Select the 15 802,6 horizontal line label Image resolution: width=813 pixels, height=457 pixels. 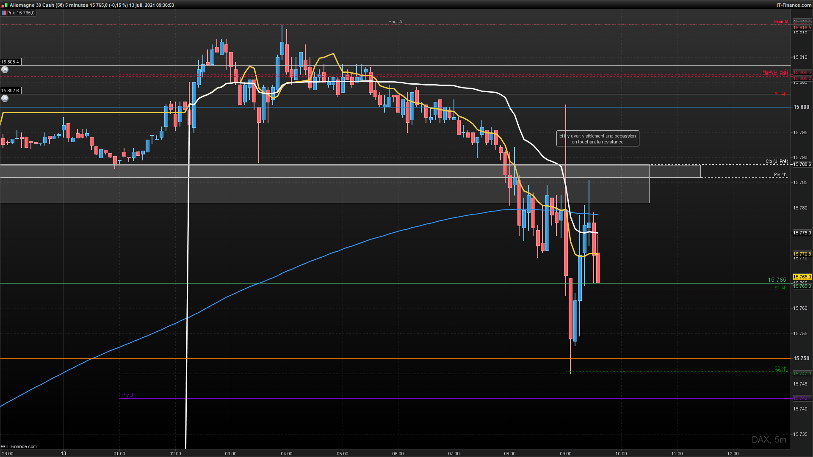[x=10, y=91]
